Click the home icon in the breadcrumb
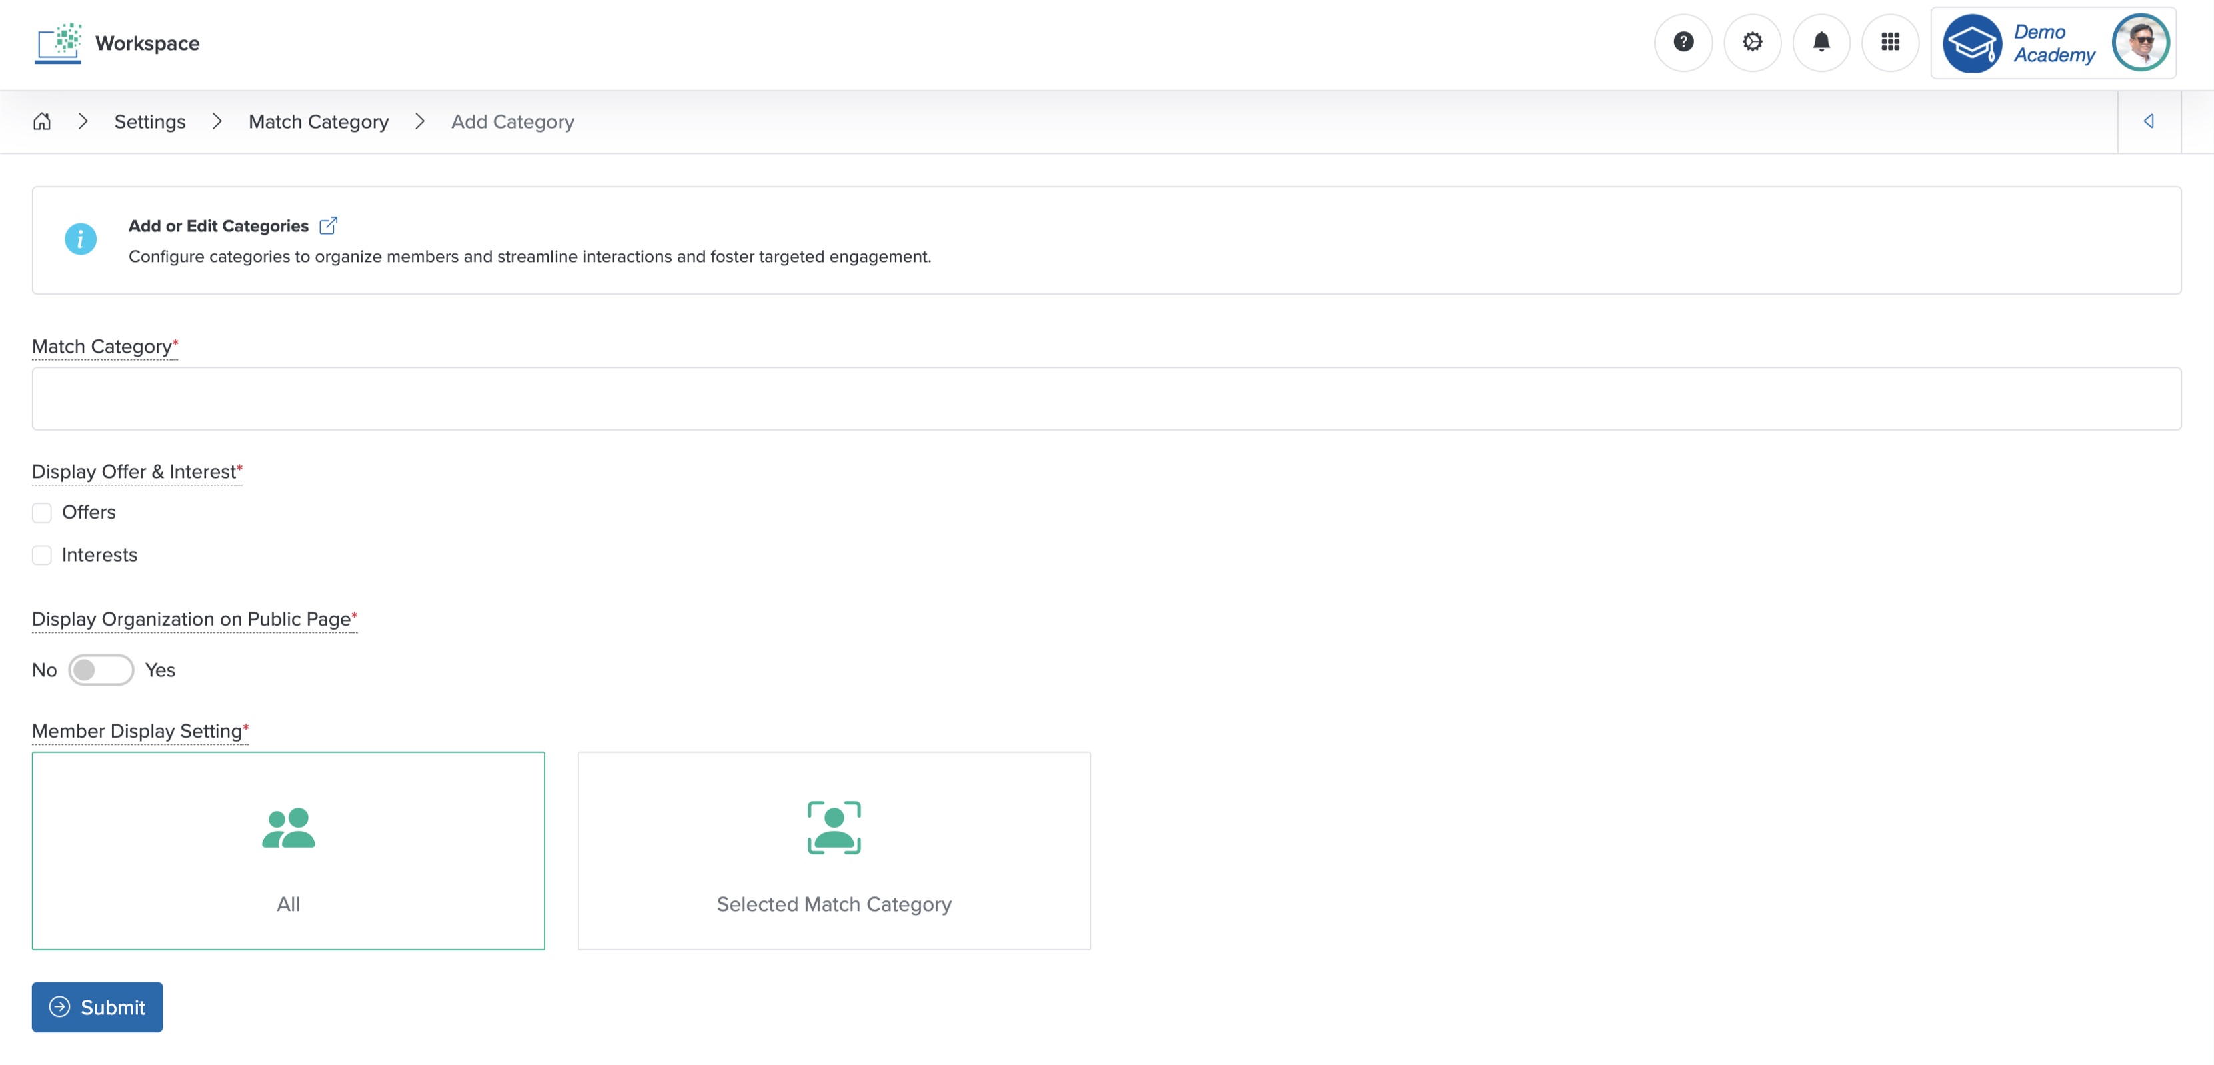 (42, 121)
